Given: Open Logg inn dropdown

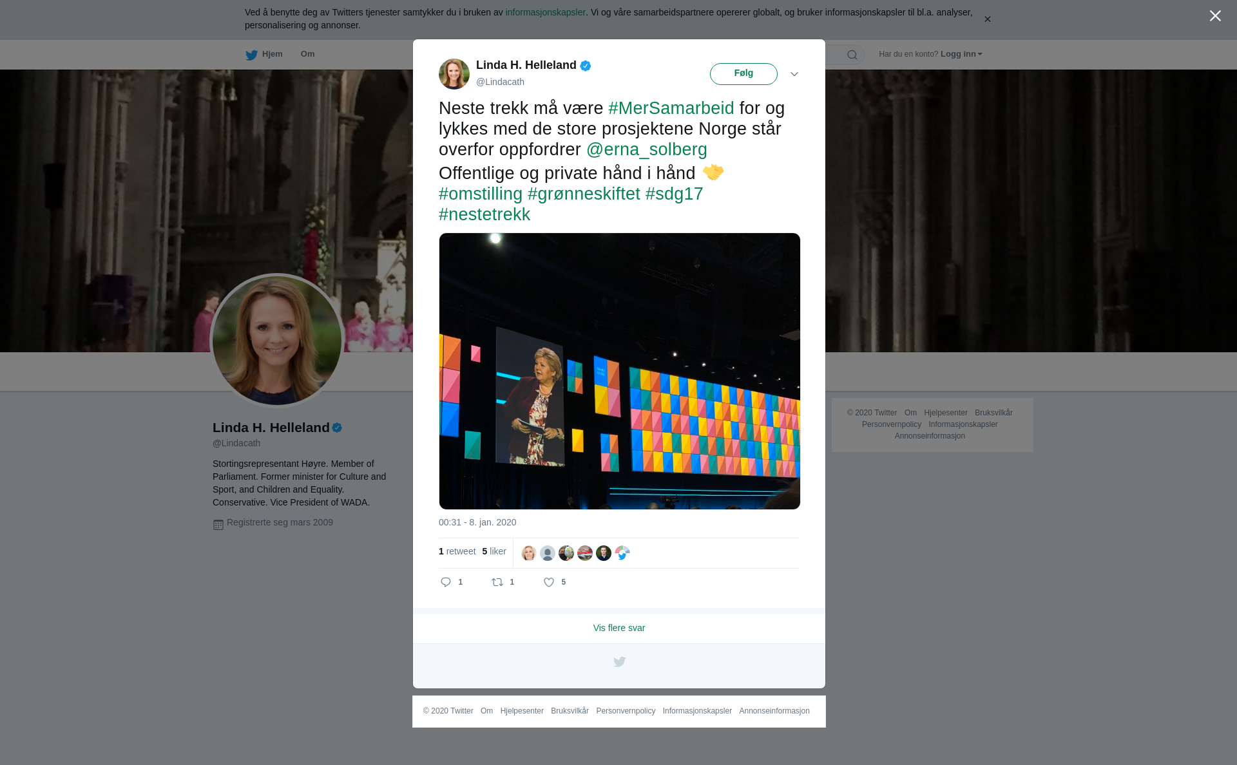Looking at the screenshot, I should click(961, 54).
